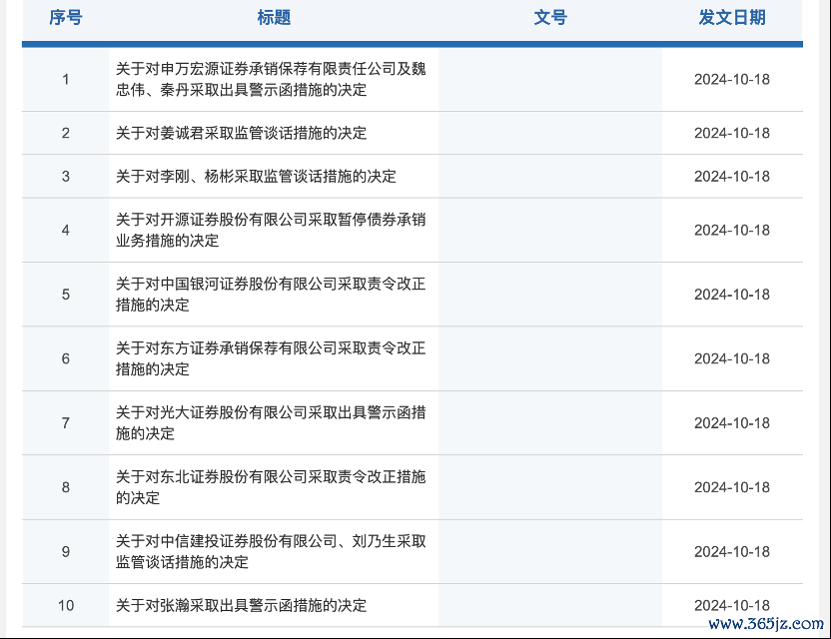Open the 申万宏源证券承销保荐 warning letter decision
This screenshot has height=639, width=831.
(x=271, y=80)
